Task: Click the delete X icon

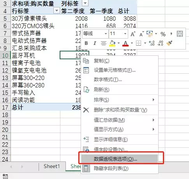Action: point(86,110)
